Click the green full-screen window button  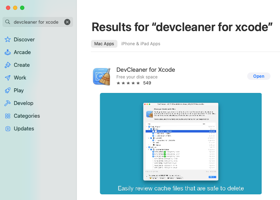(x=22, y=8)
